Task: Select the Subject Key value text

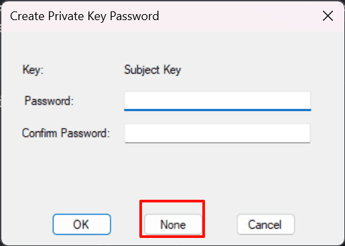Action: 152,70
